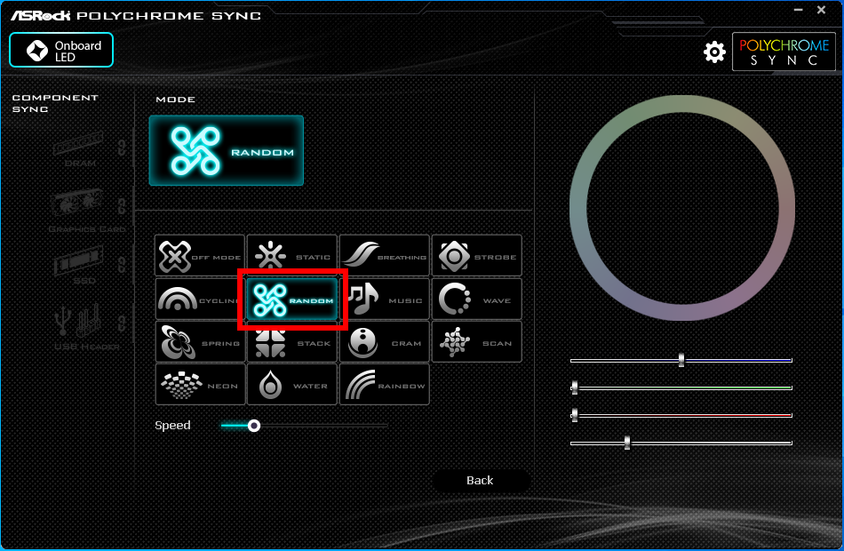Viewport: 844px width, 551px height.
Task: Select the SSD component
Action: [x=79, y=265]
